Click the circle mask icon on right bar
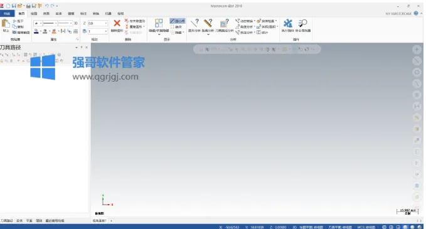The height and width of the screenshot is (229, 426). click(x=417, y=72)
